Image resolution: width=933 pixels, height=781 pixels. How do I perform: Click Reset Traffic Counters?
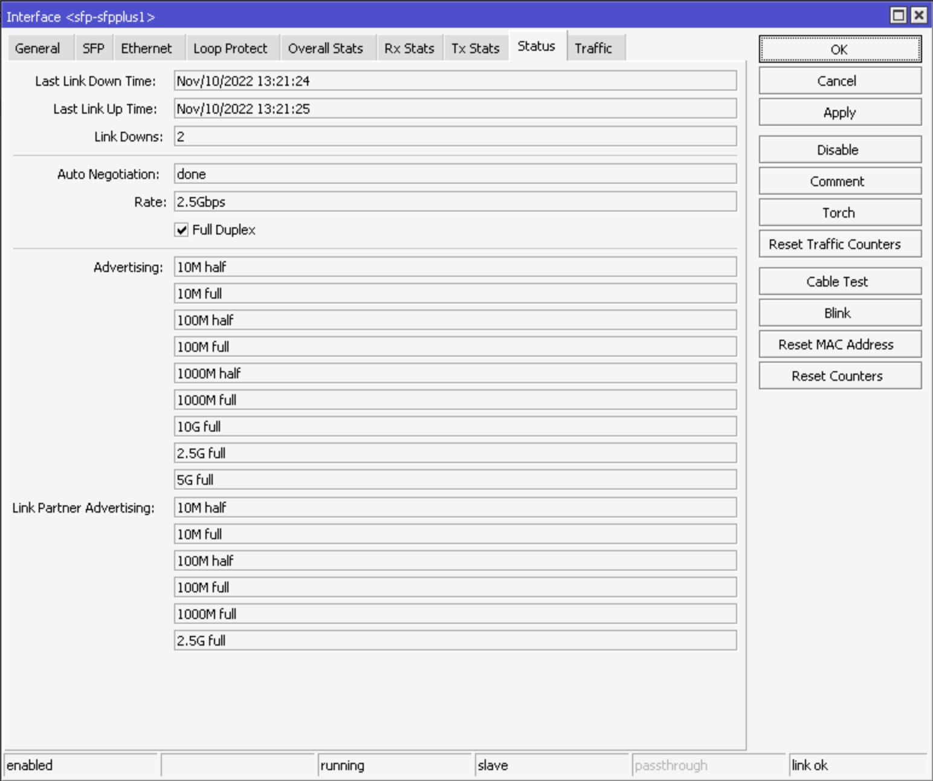click(840, 244)
